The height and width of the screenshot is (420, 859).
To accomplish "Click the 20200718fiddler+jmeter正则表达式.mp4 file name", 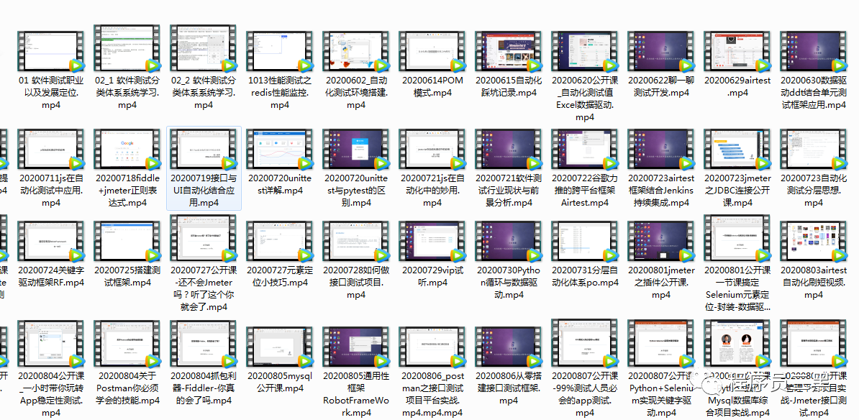I will click(x=127, y=191).
